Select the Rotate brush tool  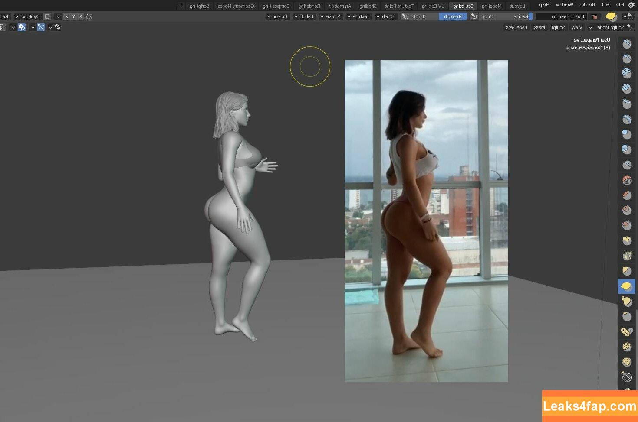[627, 362]
